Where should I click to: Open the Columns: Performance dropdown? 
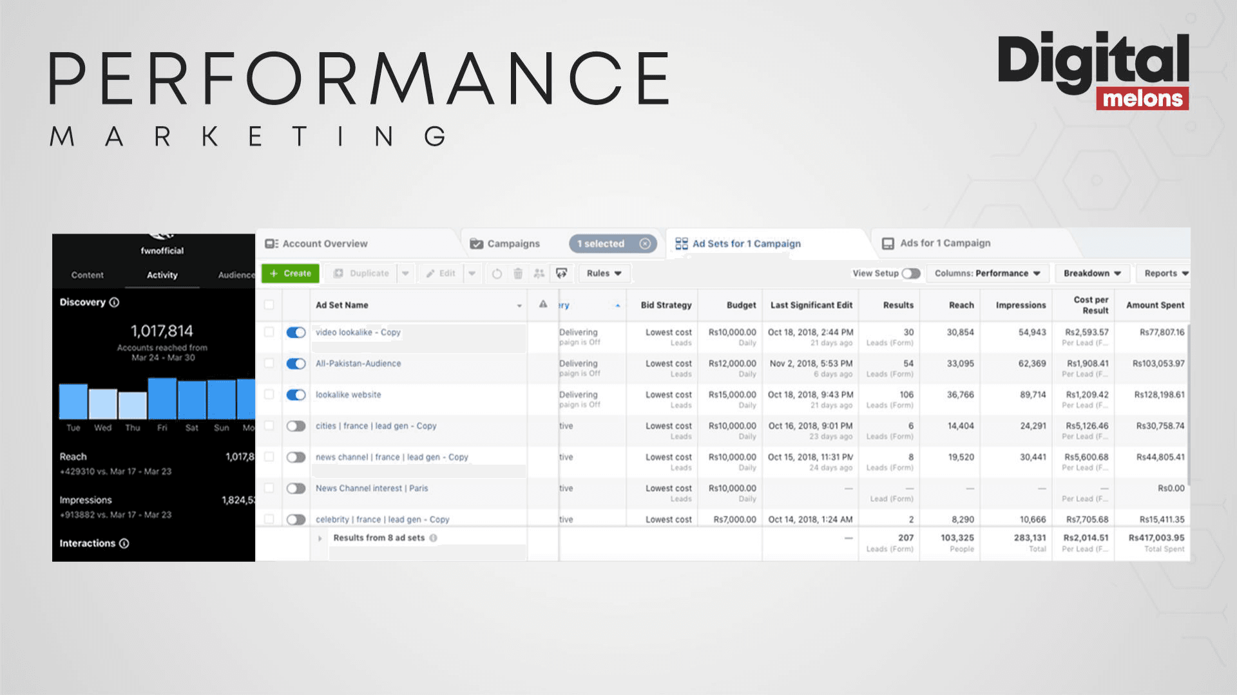tap(987, 273)
